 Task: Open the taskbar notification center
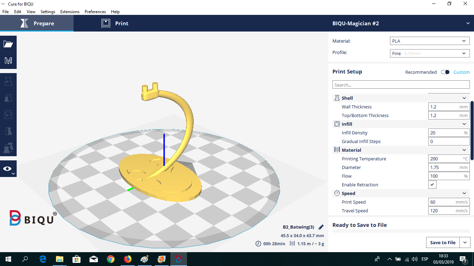463,259
